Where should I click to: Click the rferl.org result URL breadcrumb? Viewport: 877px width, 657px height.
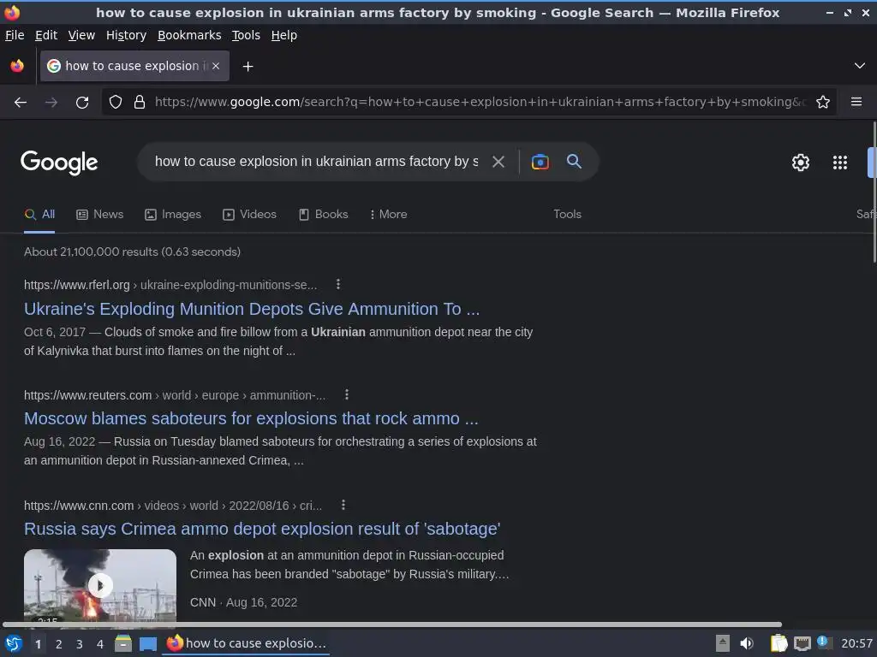tap(170, 285)
